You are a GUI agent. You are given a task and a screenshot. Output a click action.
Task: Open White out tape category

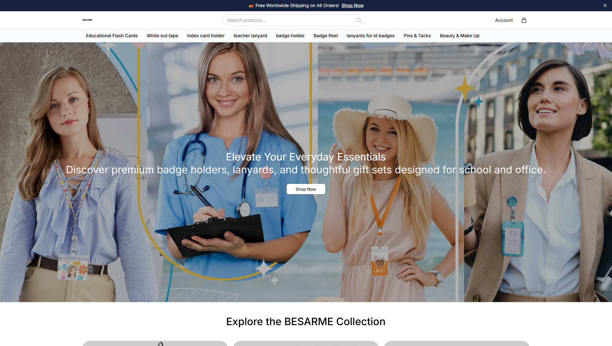click(x=162, y=36)
